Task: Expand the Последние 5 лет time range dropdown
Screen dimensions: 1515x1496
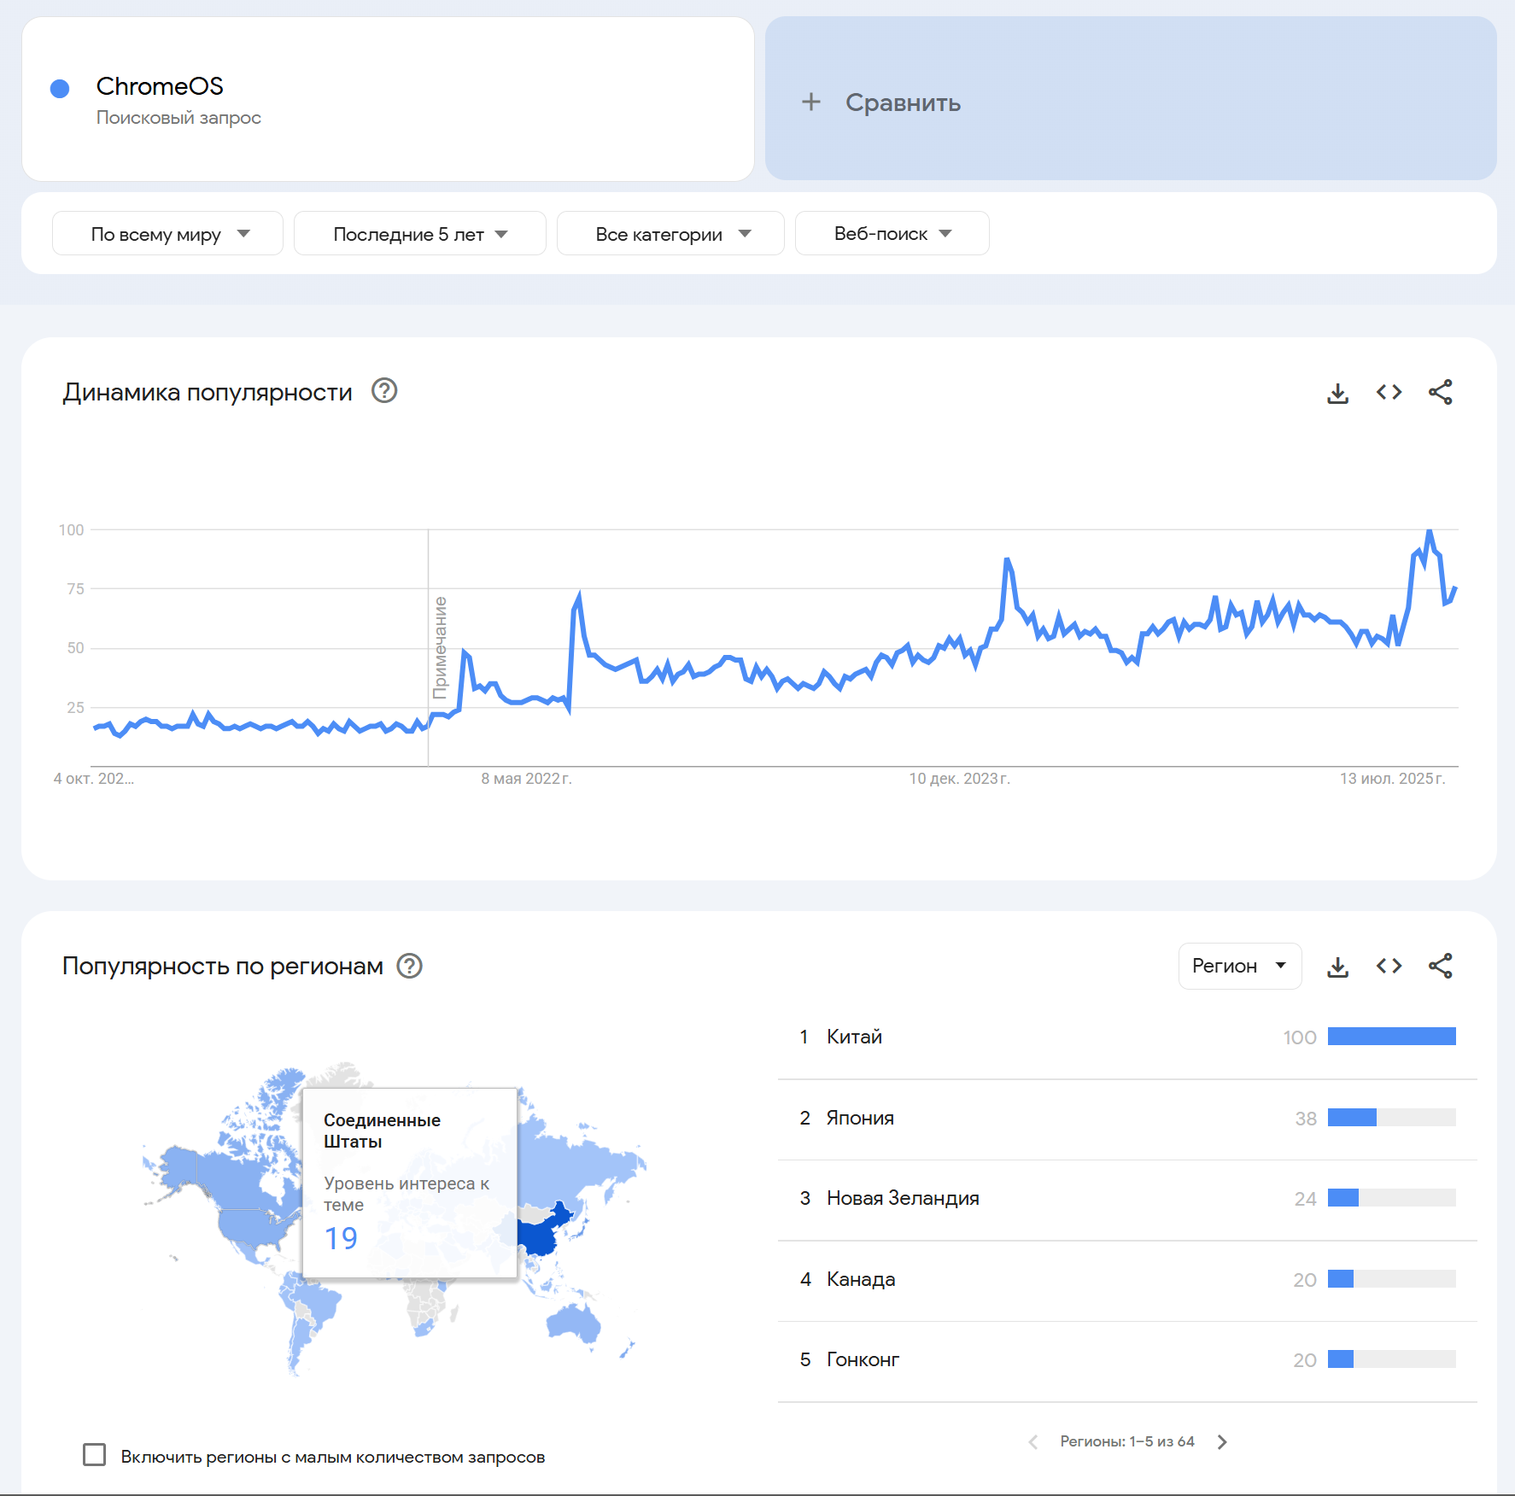Action: point(419,234)
